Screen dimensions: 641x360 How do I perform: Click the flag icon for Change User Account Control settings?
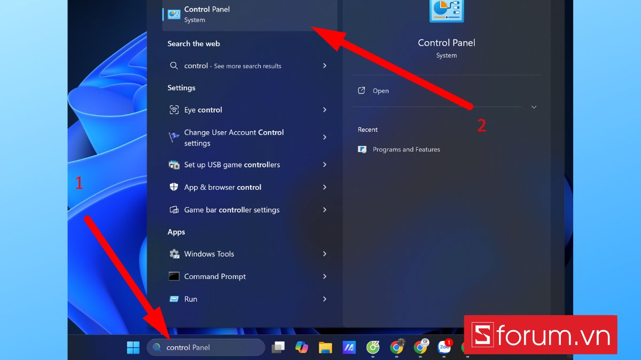pos(174,137)
